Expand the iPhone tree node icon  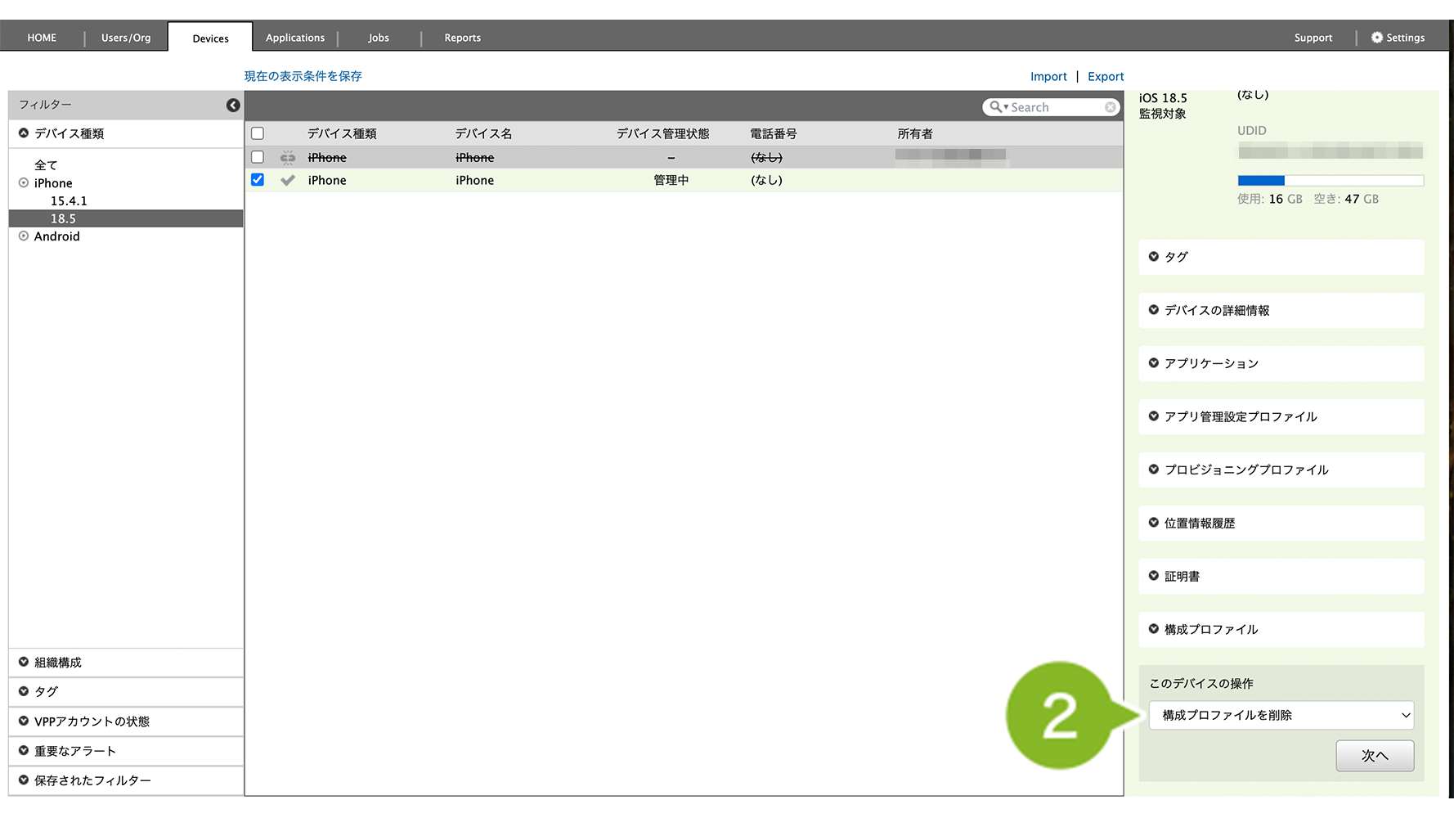click(24, 183)
